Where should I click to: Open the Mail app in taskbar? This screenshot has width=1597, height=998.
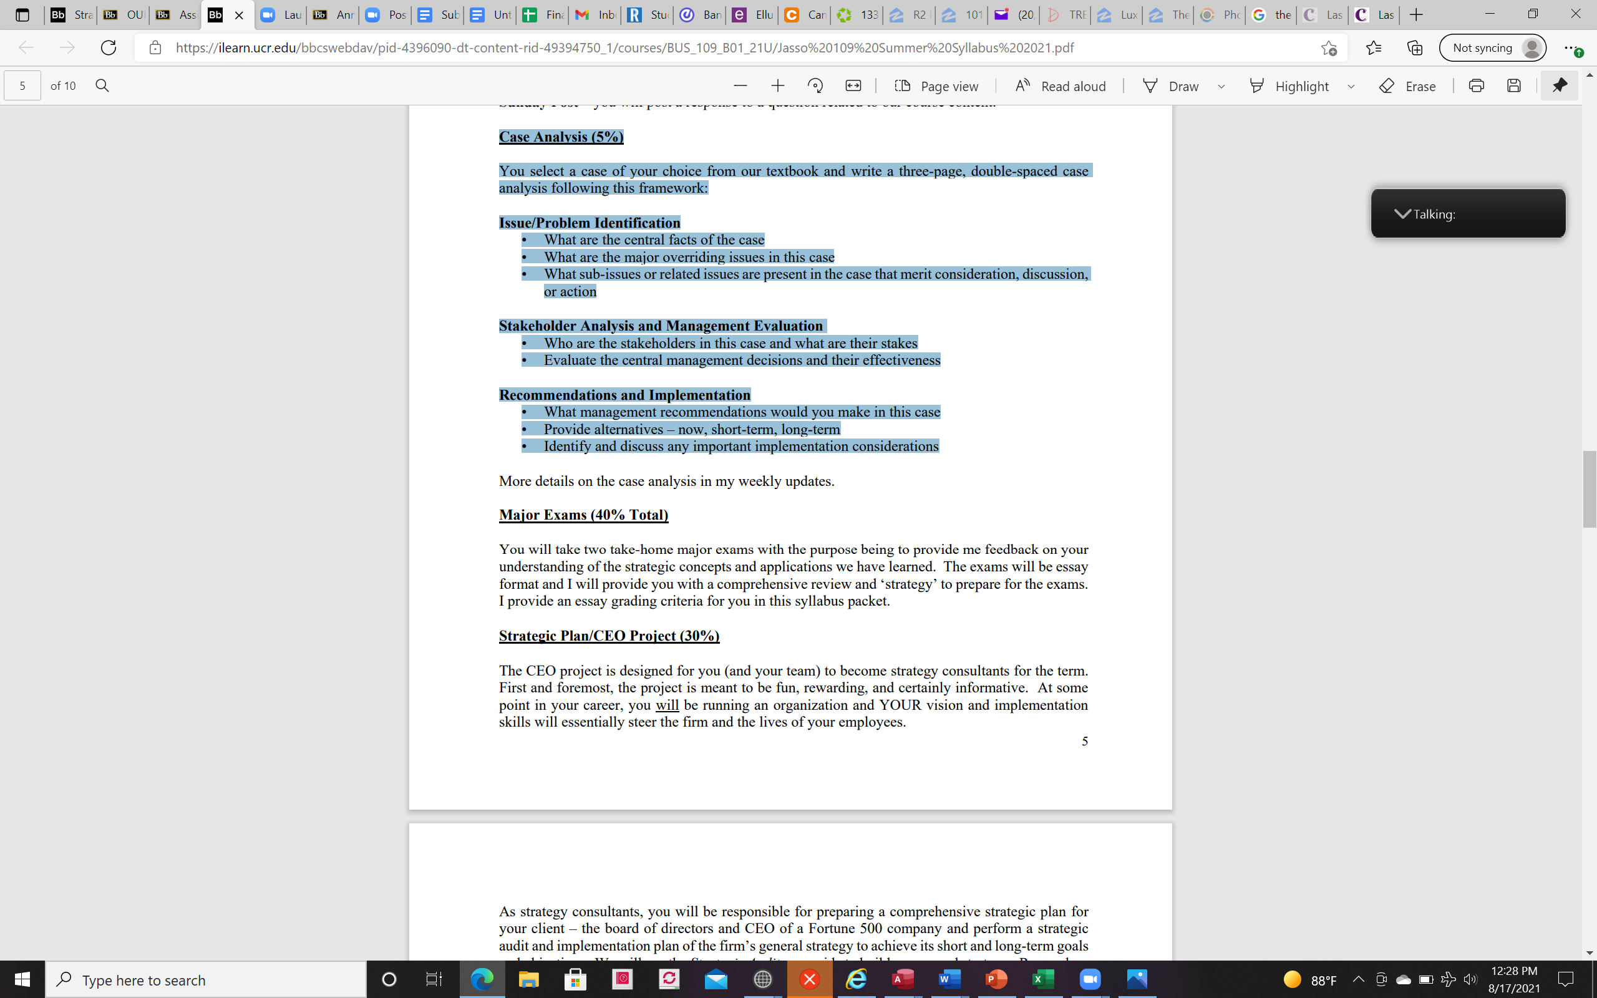click(x=716, y=979)
